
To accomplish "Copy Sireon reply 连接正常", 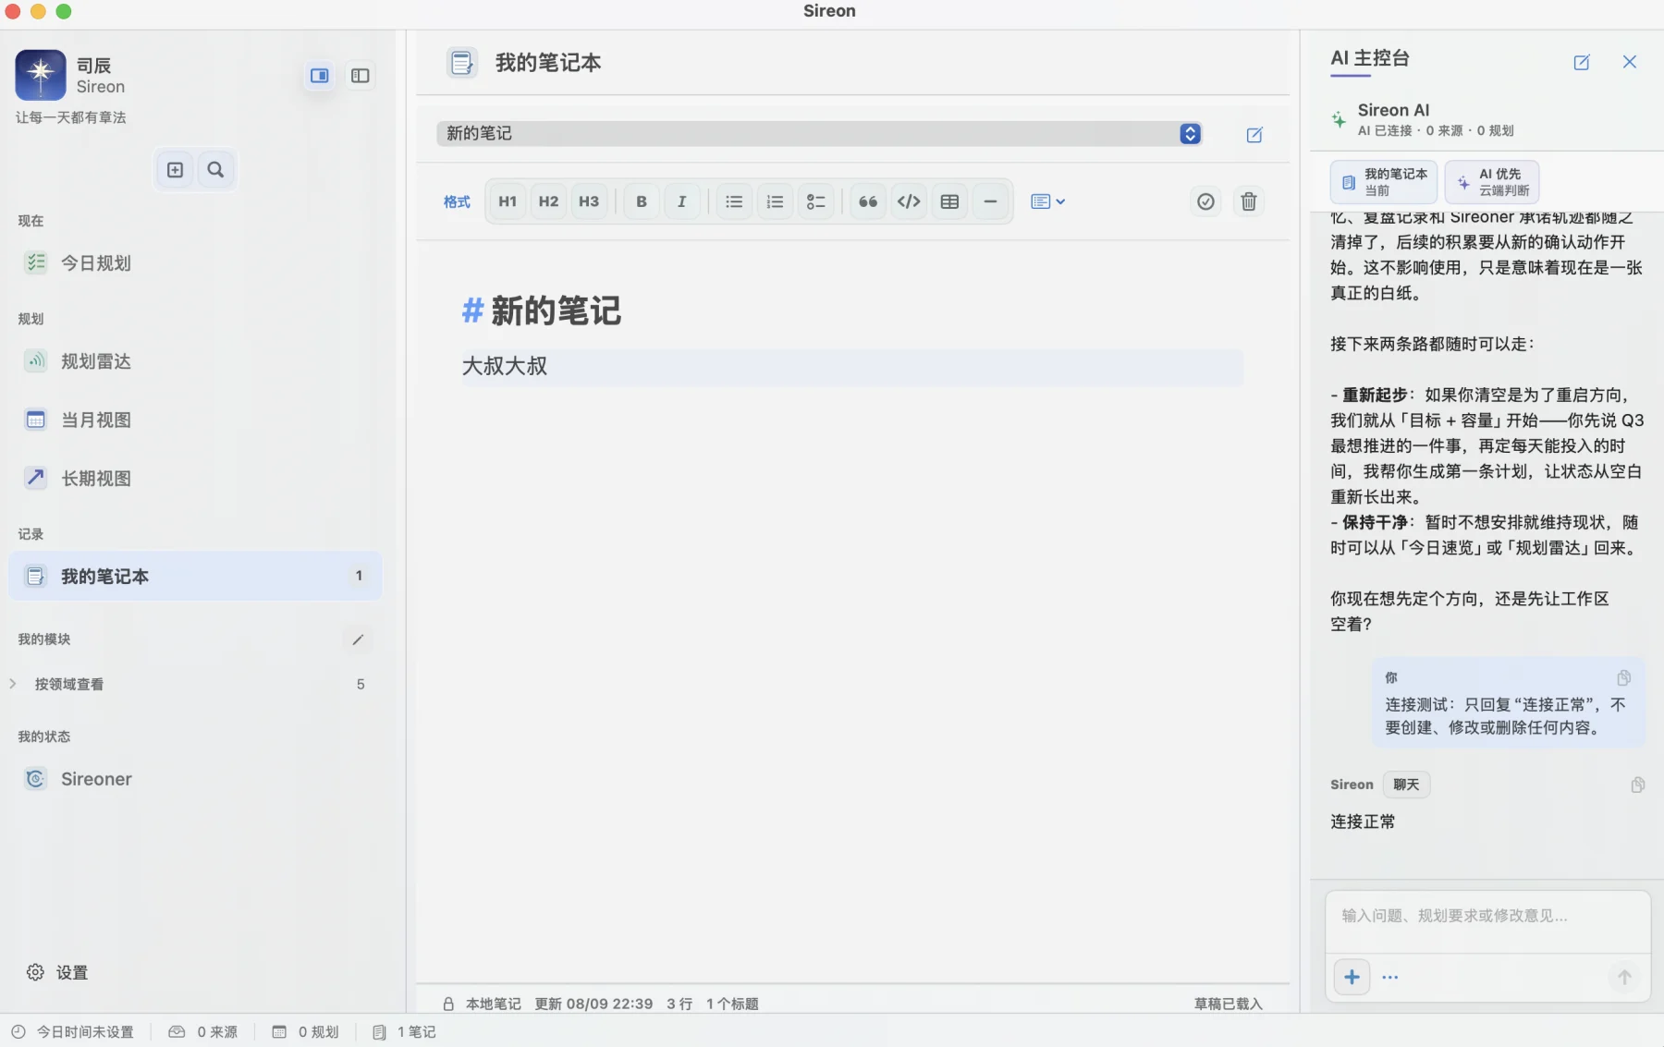I will click(x=1637, y=785).
